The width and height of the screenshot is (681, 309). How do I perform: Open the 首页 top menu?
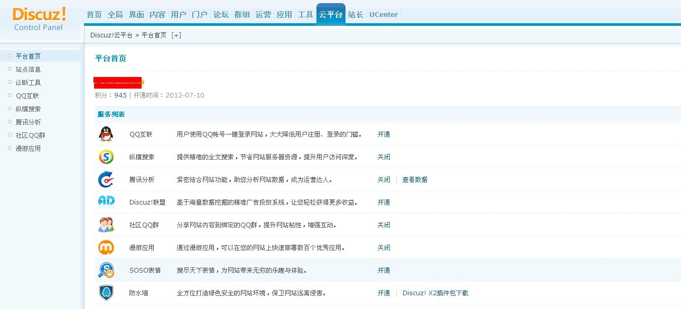[94, 15]
